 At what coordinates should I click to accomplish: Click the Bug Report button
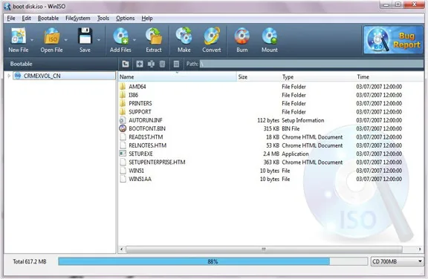tap(393, 40)
